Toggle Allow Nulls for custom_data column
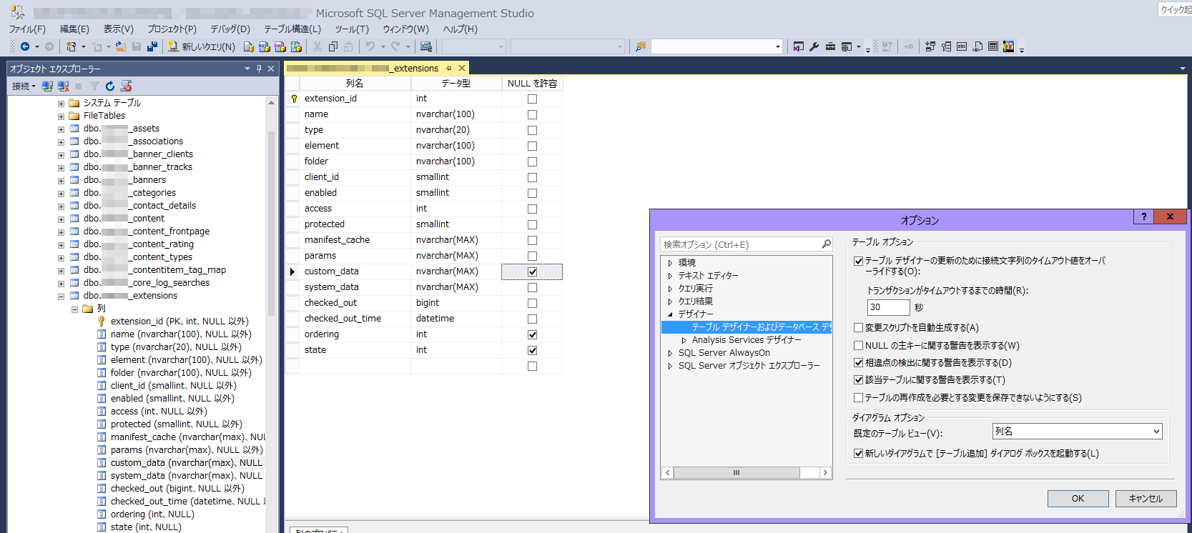 [532, 272]
